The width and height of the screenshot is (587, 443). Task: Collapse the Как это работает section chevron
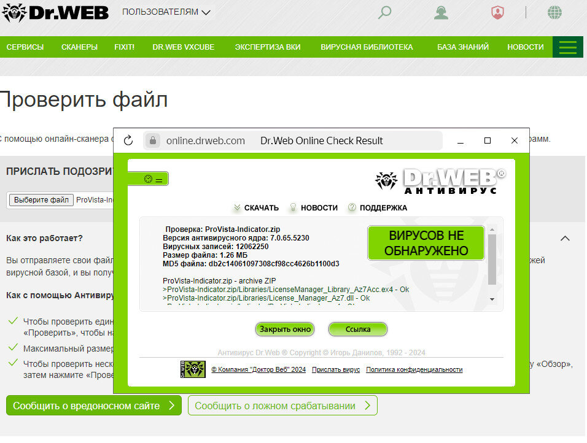click(x=565, y=238)
